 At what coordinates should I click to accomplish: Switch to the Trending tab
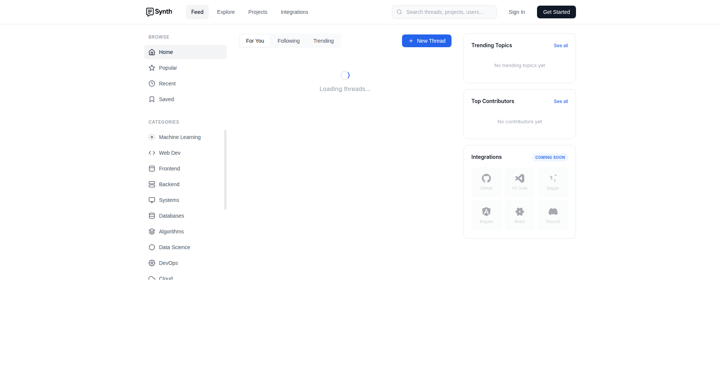324,41
